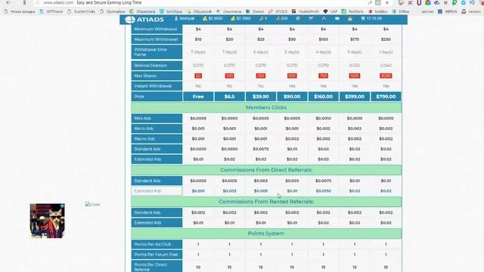Click the Maximum Withdrawal row label

157,39
